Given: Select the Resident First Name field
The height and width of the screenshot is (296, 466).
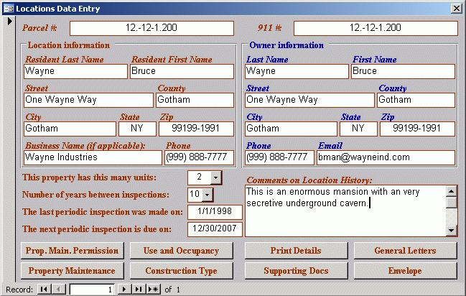Looking at the screenshot, I should click(x=182, y=71).
